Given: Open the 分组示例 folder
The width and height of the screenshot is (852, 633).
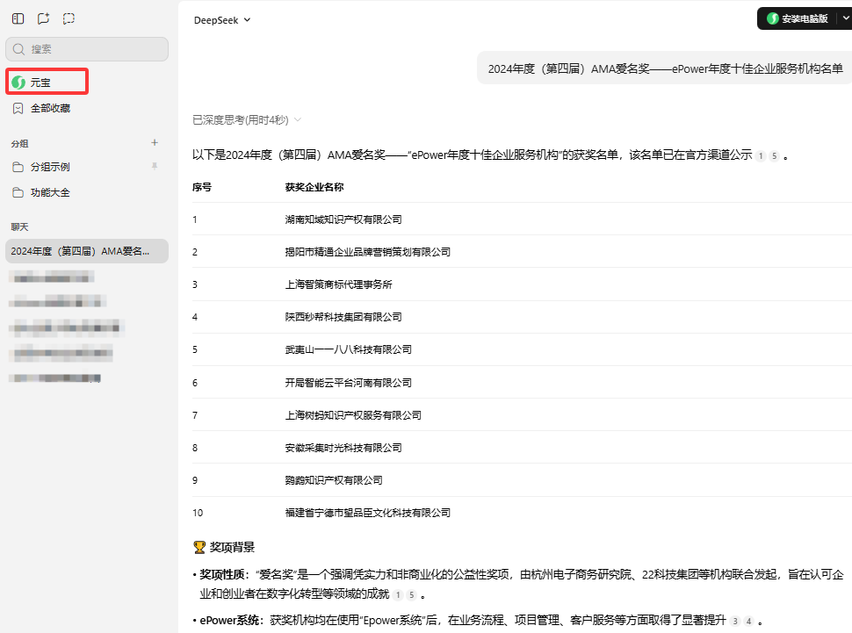Looking at the screenshot, I should pyautogui.click(x=50, y=167).
